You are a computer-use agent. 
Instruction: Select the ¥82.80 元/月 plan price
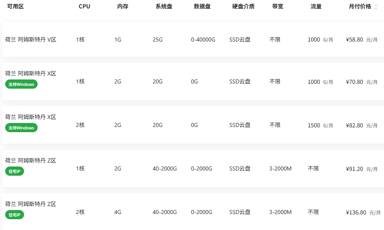[362, 125]
